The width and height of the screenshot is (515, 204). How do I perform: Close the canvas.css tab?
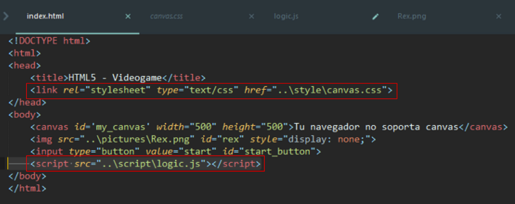(251, 16)
